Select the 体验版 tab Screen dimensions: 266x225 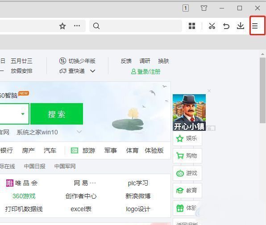tap(154, 150)
